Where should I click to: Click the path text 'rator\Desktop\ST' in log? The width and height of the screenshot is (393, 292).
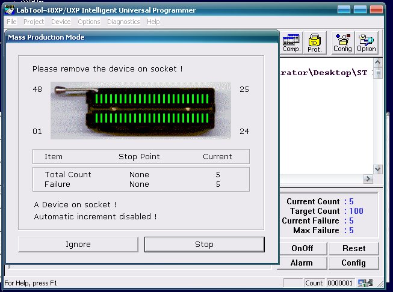[x=324, y=73]
